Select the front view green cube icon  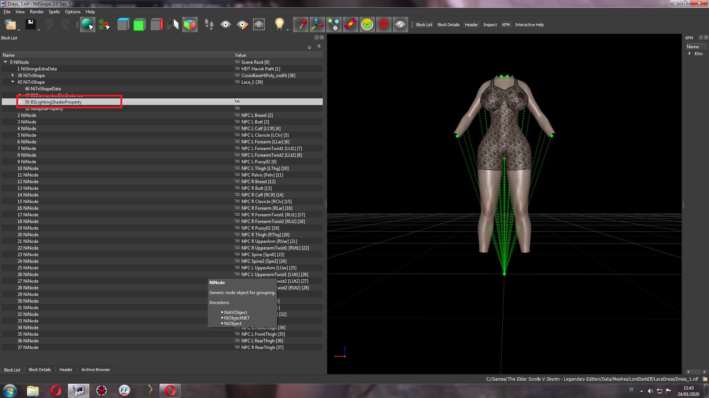[139, 25]
